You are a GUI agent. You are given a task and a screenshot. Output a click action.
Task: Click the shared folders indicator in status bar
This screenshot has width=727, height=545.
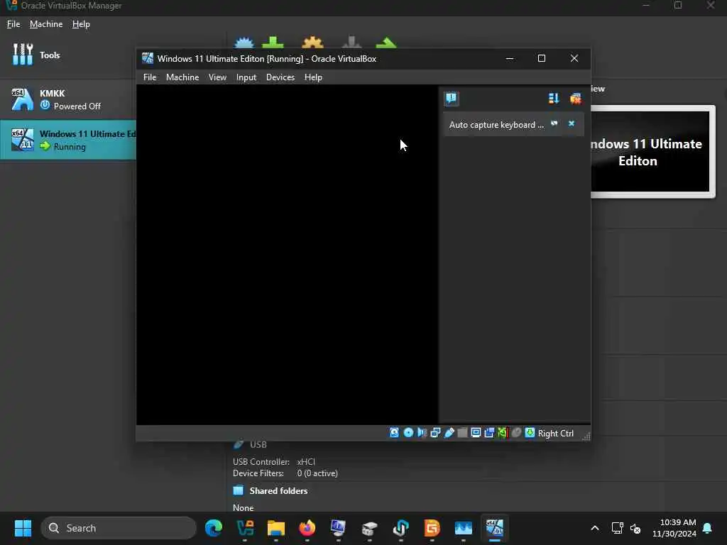coord(462,433)
